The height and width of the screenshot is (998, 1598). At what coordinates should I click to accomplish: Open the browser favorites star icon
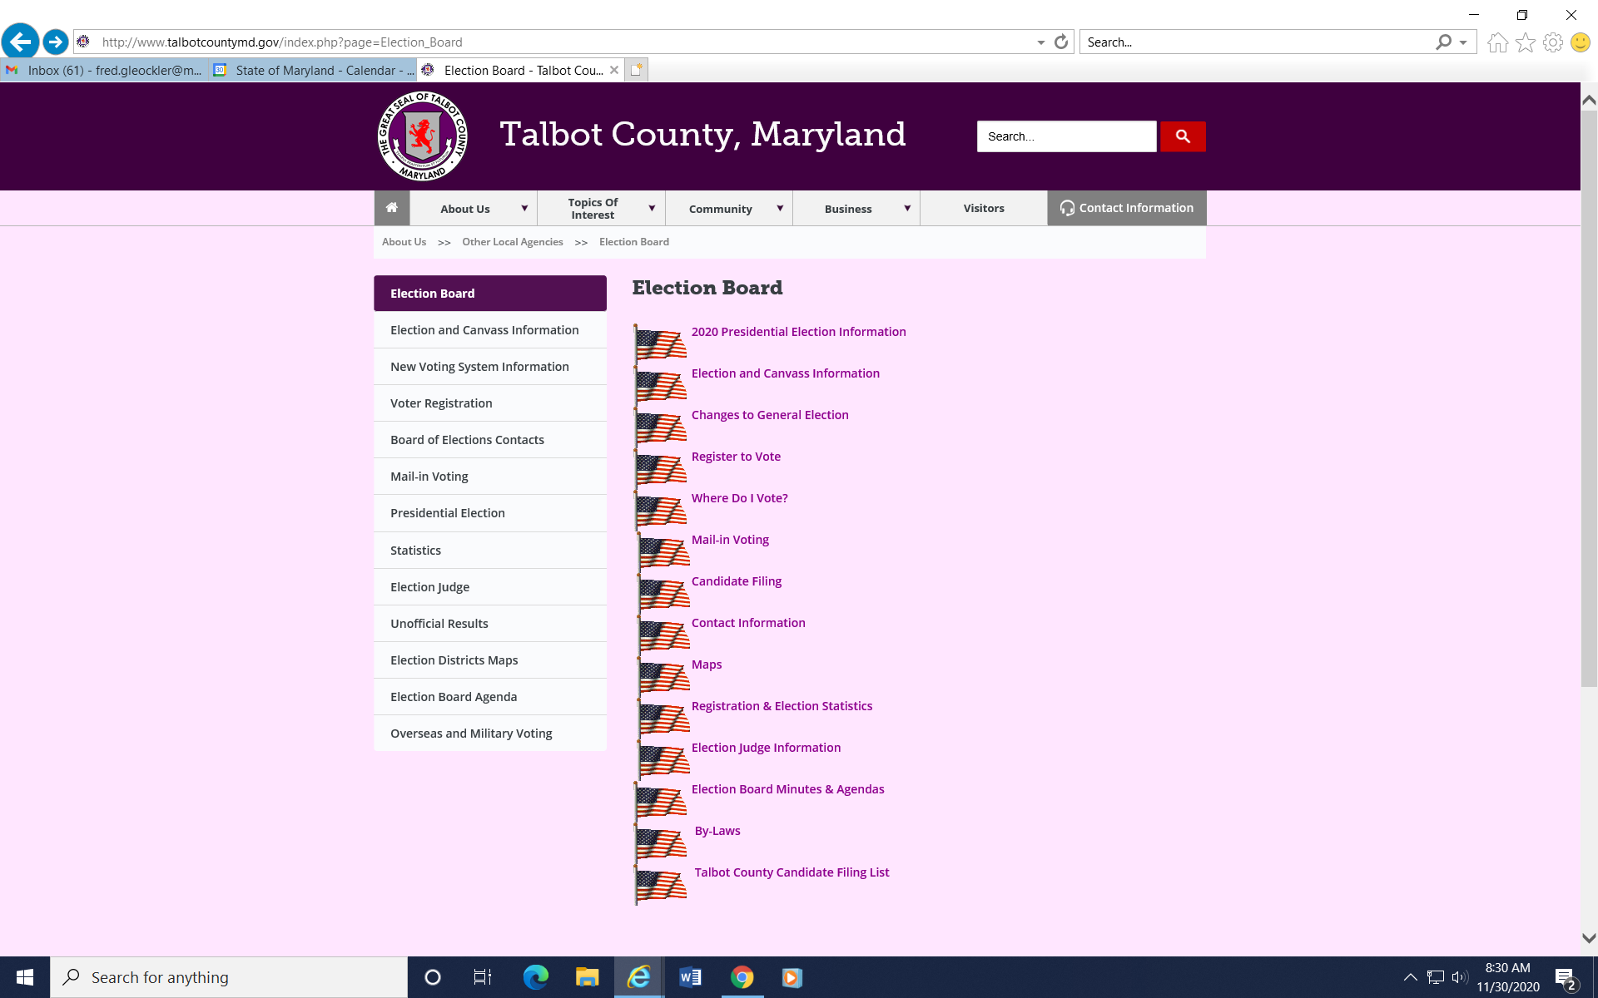pyautogui.click(x=1525, y=42)
